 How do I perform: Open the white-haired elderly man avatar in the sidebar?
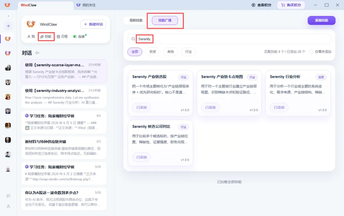click(8, 169)
